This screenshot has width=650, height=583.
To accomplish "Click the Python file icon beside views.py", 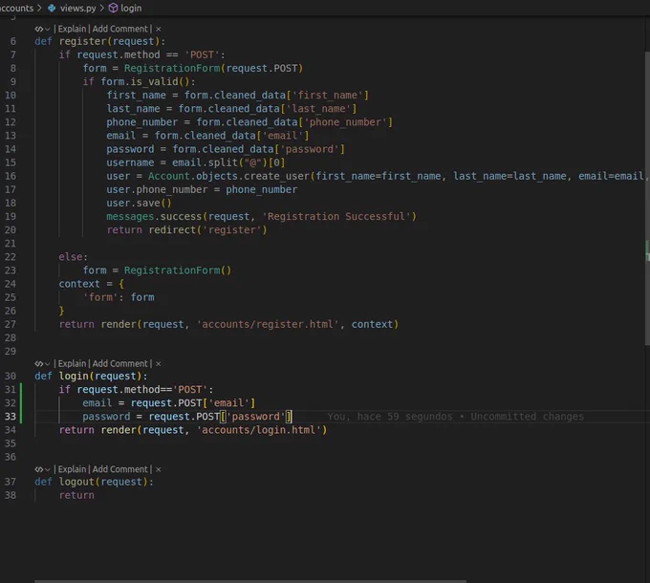I will click(x=52, y=8).
